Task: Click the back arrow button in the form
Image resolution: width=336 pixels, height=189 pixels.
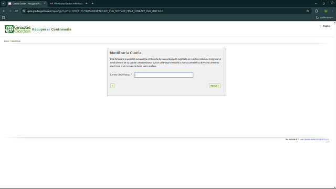Action: coord(112,86)
